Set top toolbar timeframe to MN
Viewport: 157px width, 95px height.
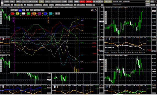(x=32, y=5)
